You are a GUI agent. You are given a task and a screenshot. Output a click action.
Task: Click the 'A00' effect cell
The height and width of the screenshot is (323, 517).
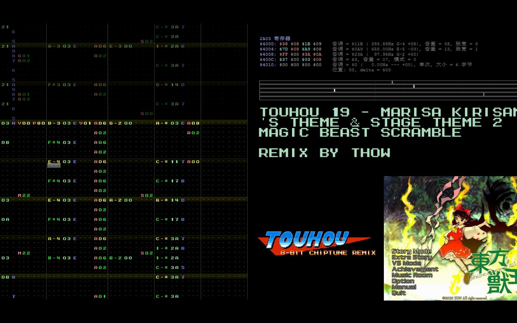193,162
